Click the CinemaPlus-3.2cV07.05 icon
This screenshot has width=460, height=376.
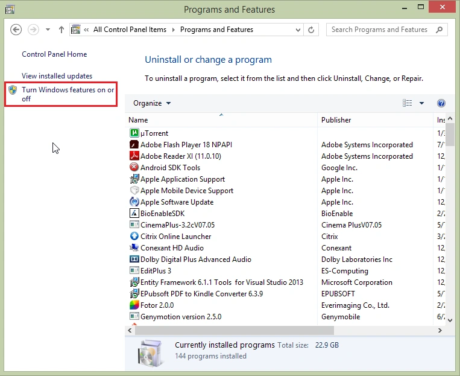(134, 225)
